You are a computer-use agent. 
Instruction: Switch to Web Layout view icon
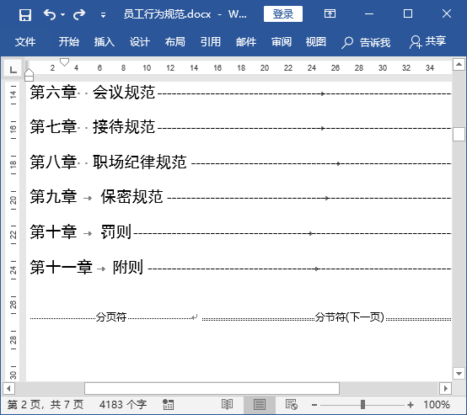(x=292, y=405)
